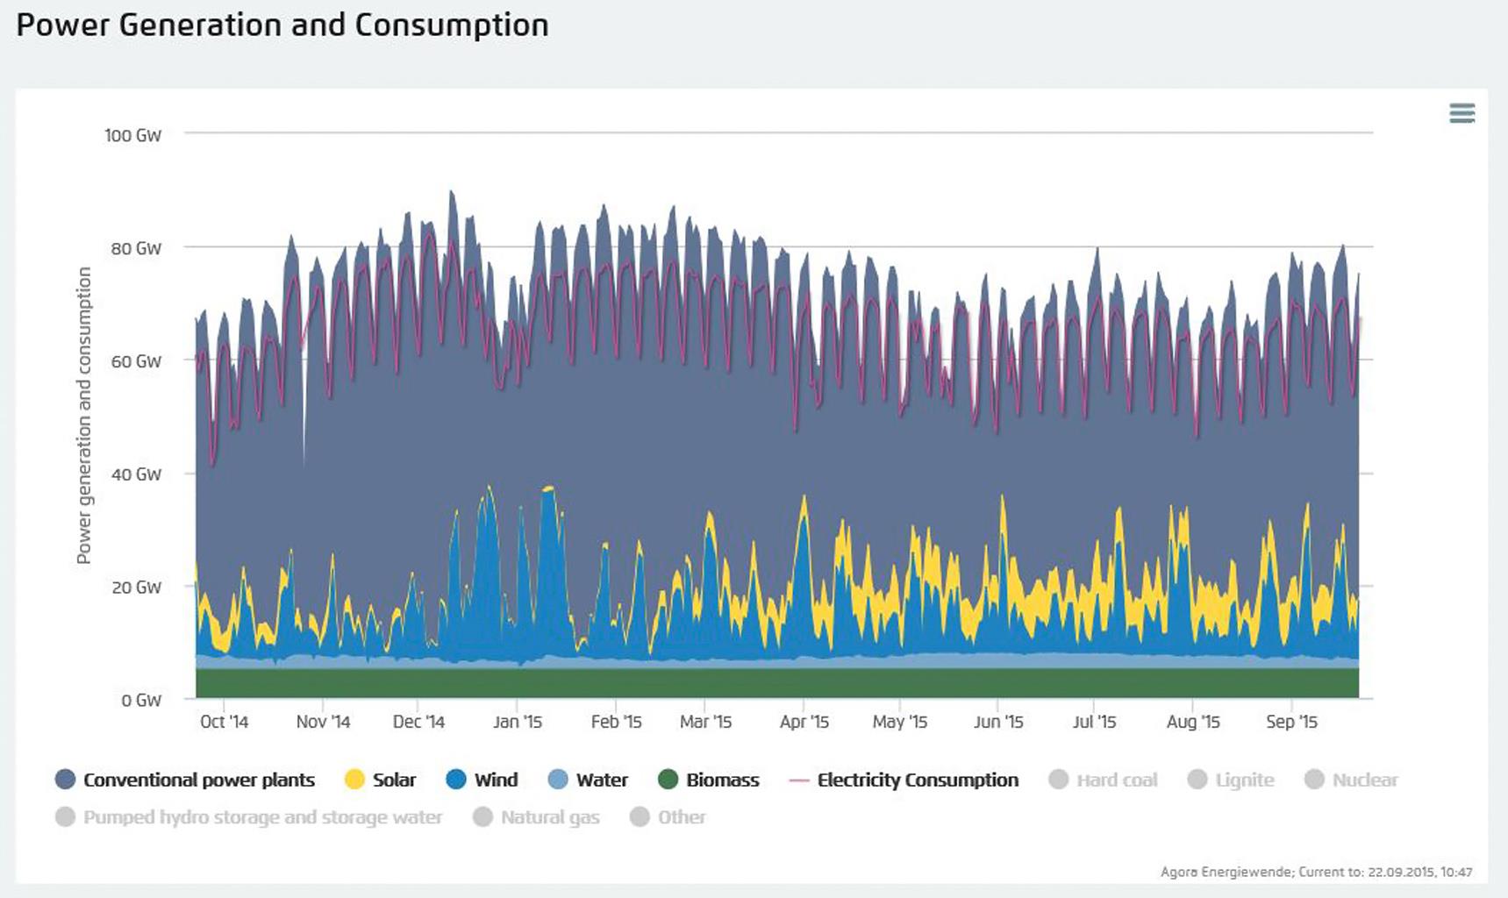1508x898 pixels.
Task: Click the Agora Energiewende source note
Action: pyautogui.click(x=1316, y=872)
